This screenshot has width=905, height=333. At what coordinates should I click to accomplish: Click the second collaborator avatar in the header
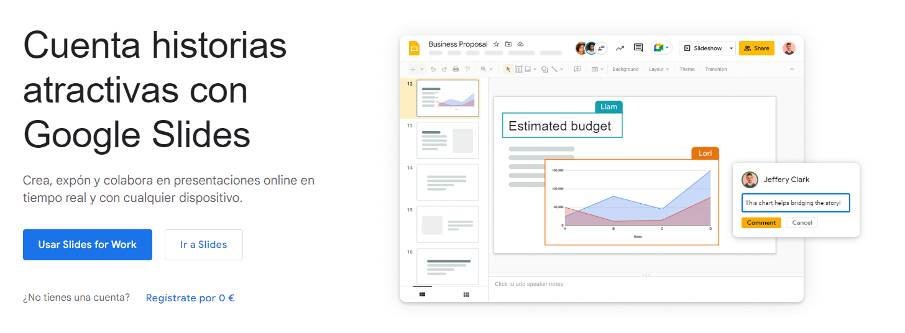coord(591,48)
